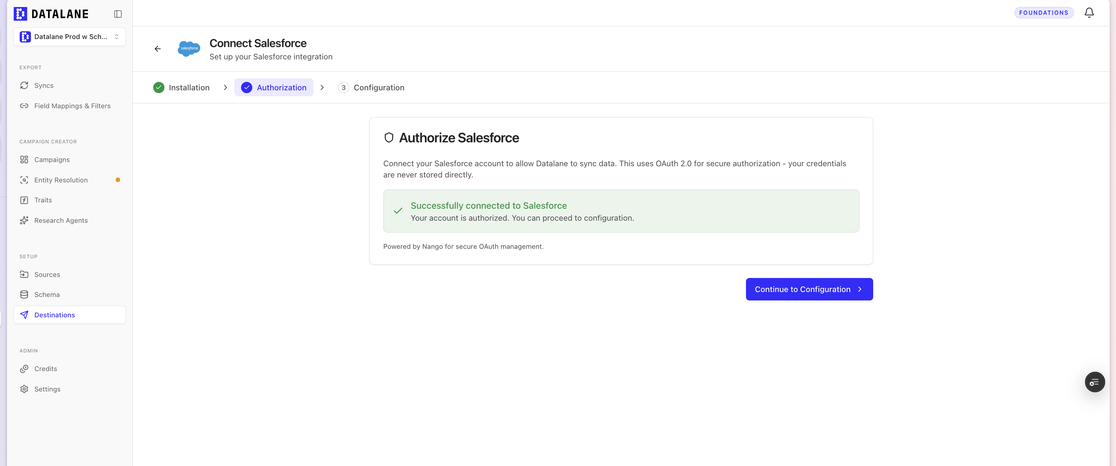1116x466 pixels.
Task: Open the Datalane Prod workspace switcher
Action: [x=70, y=37]
